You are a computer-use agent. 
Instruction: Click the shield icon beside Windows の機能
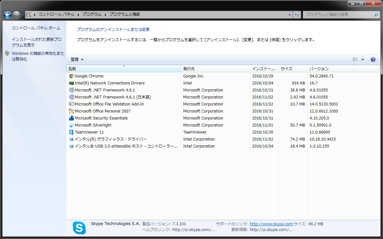[x=7, y=54]
